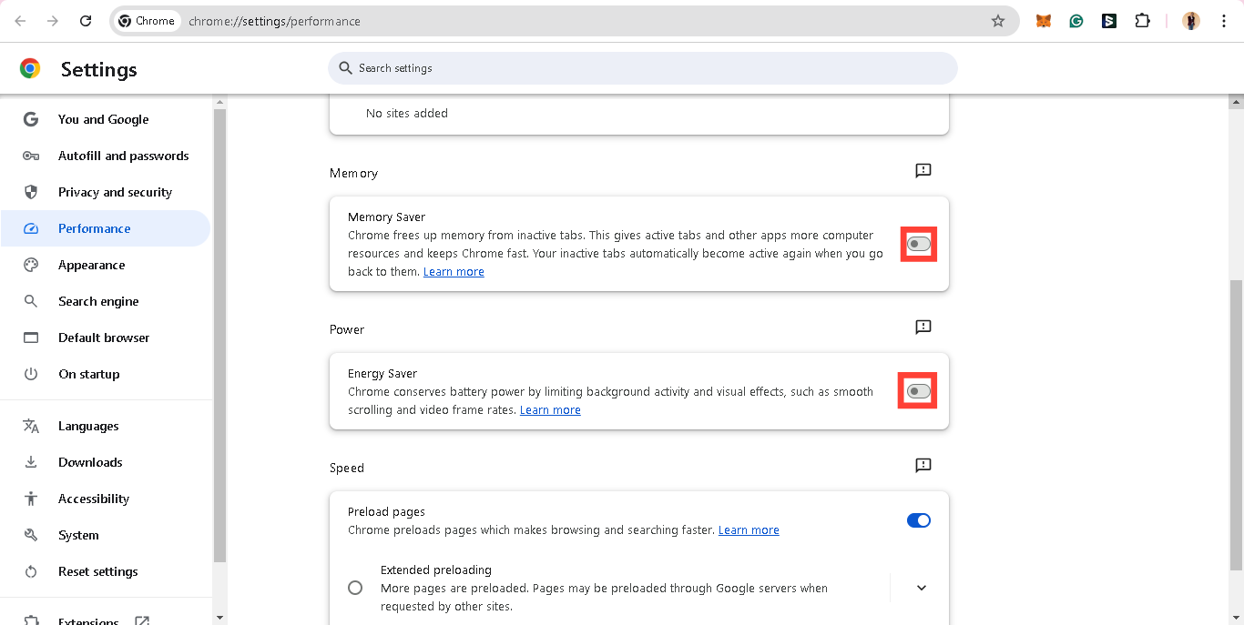
Task: Click Learn more under Memory Saver
Action: 454,272
